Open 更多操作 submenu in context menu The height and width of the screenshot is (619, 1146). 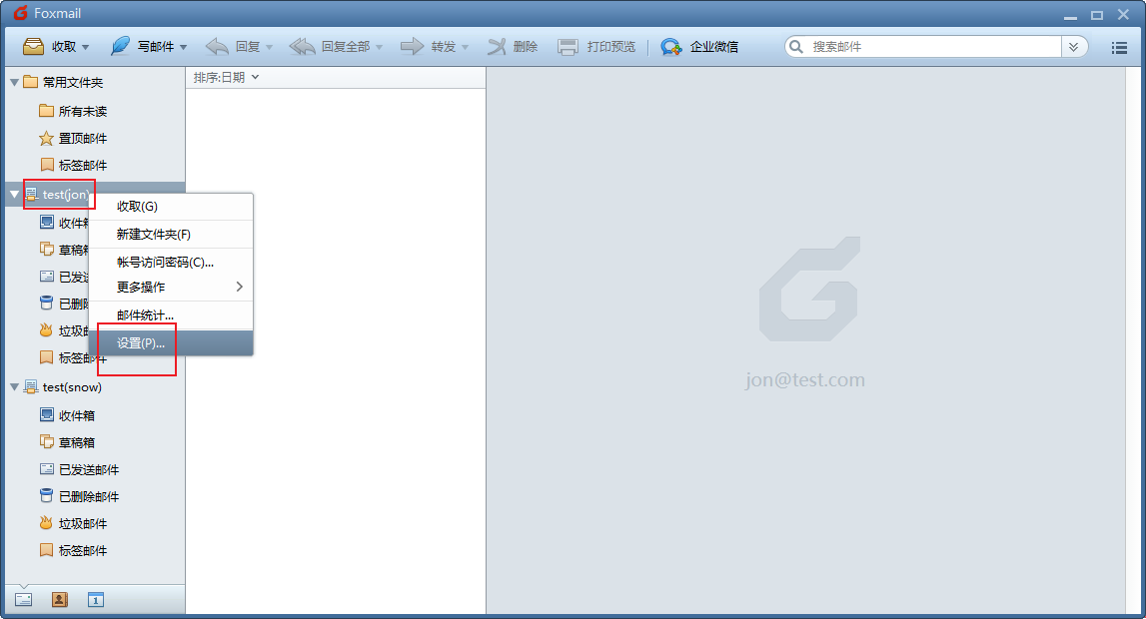click(x=171, y=287)
